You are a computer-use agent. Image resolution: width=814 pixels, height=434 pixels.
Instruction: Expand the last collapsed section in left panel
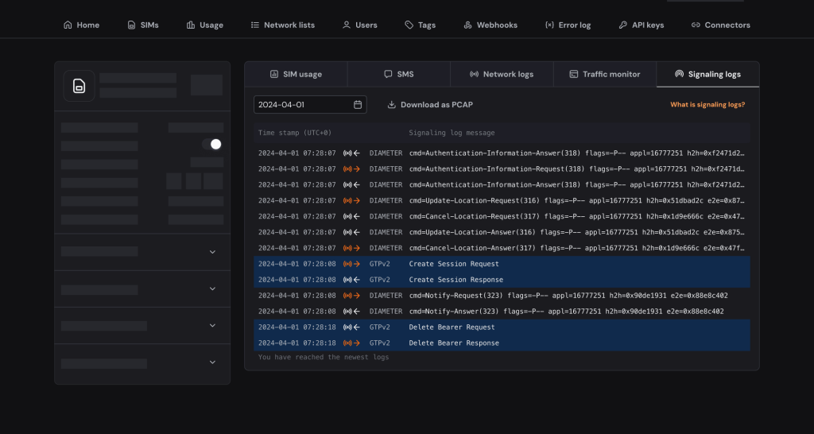tap(212, 362)
